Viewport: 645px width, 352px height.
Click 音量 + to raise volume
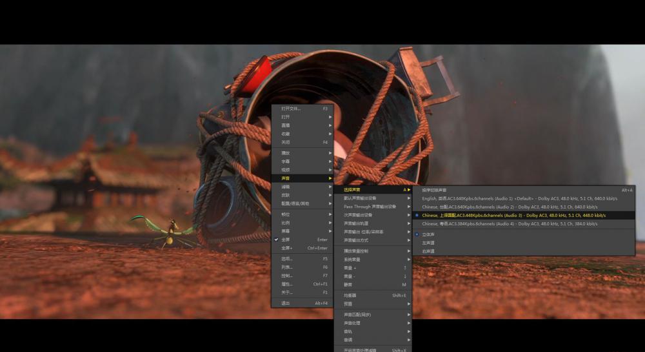(373, 268)
